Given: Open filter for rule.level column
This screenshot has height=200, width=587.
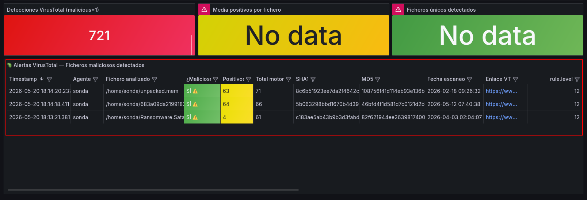Looking at the screenshot, I should click(x=577, y=79).
